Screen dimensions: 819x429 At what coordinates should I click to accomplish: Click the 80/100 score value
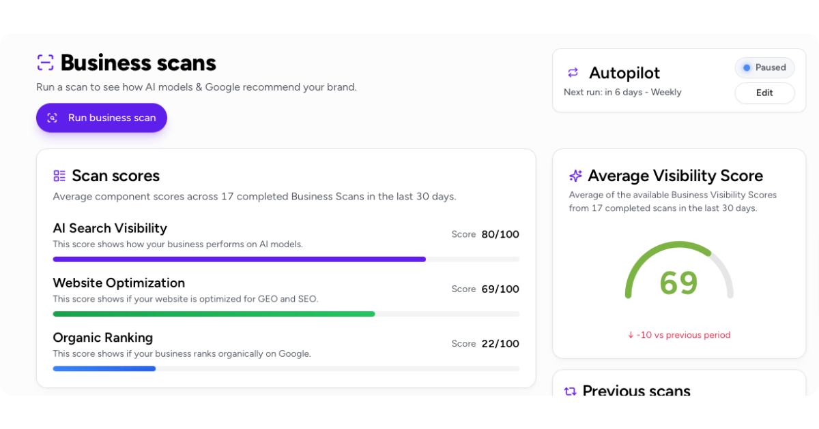pos(500,234)
